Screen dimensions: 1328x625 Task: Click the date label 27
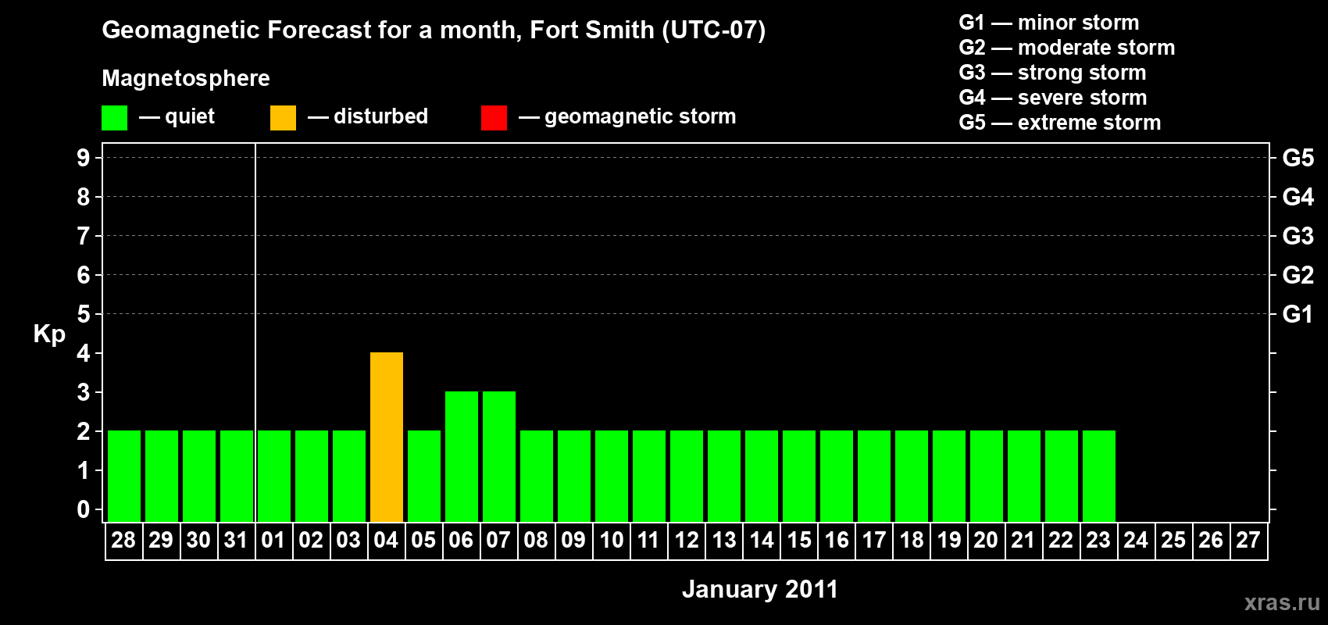pyautogui.click(x=1248, y=540)
